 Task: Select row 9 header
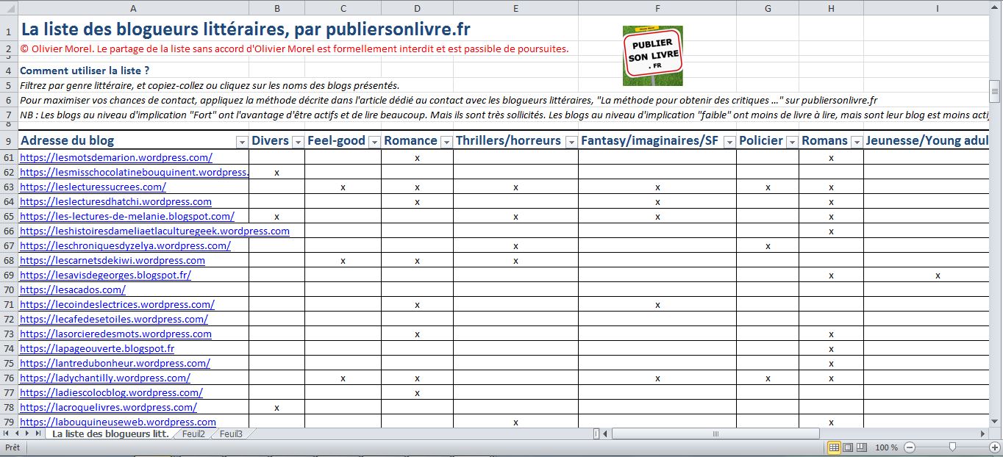(x=9, y=141)
